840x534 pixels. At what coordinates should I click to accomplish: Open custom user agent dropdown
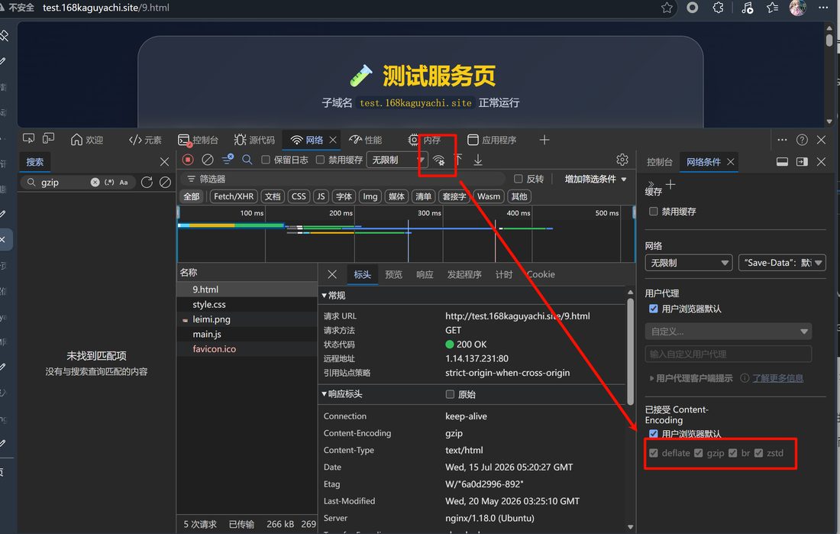pos(729,332)
